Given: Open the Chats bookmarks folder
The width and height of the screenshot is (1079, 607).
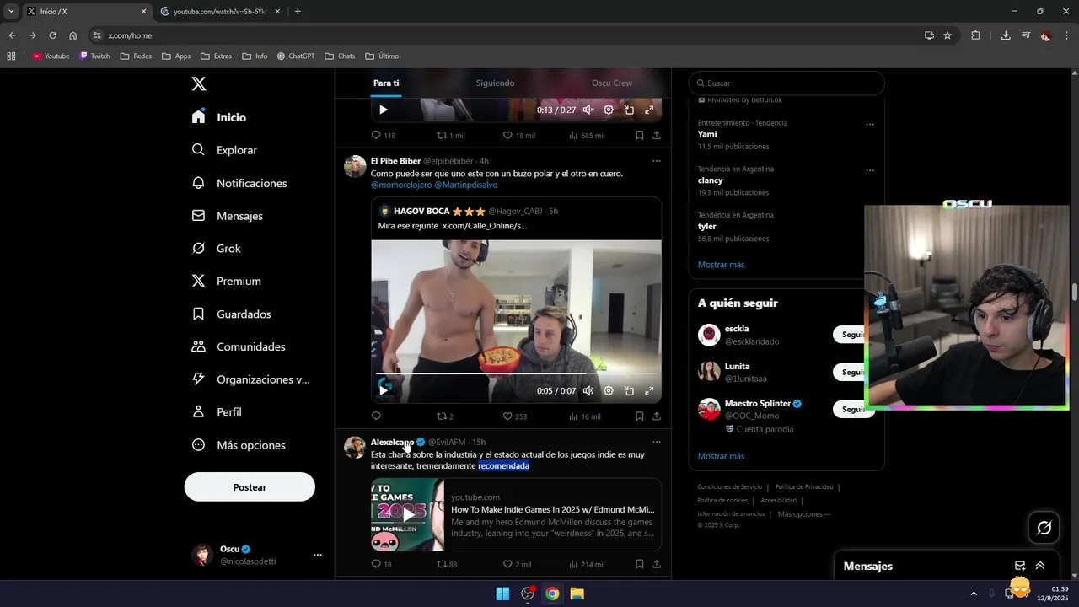Looking at the screenshot, I should click(340, 56).
